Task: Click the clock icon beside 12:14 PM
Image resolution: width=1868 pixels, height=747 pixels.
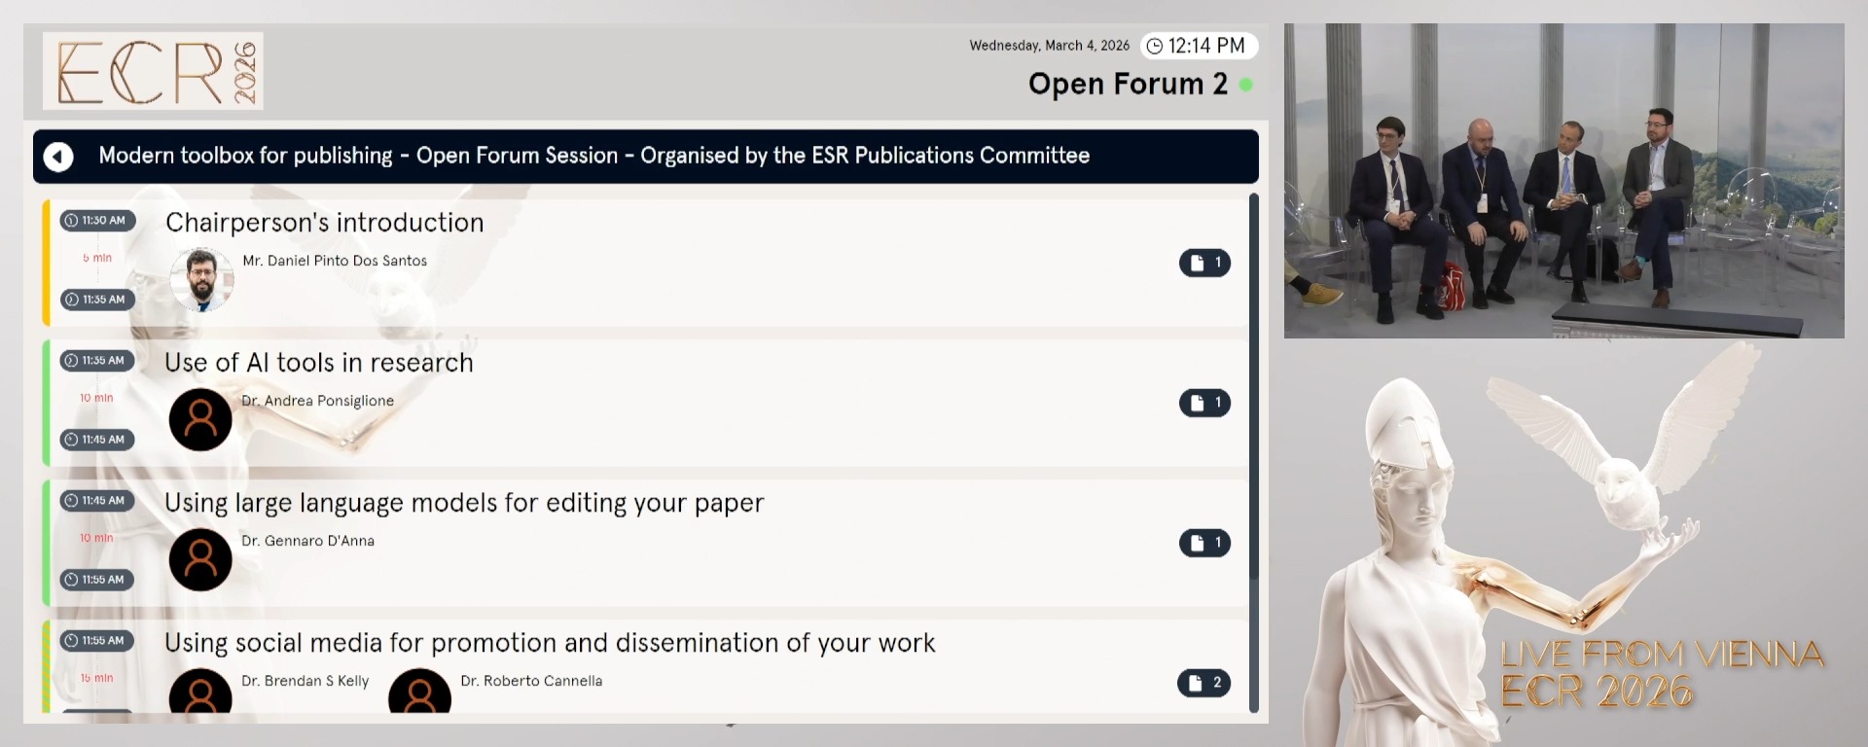Action: click(1155, 46)
